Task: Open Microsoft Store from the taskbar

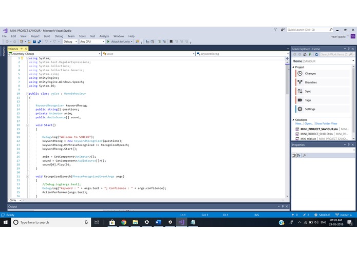Action: click(112, 222)
